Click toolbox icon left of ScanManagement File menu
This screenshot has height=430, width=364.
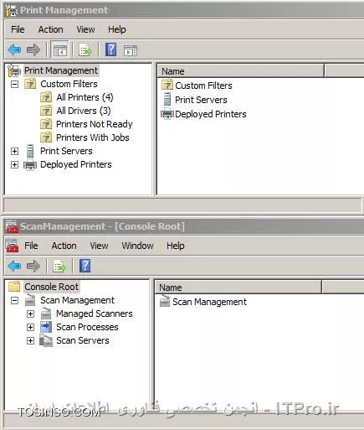tap(12, 246)
